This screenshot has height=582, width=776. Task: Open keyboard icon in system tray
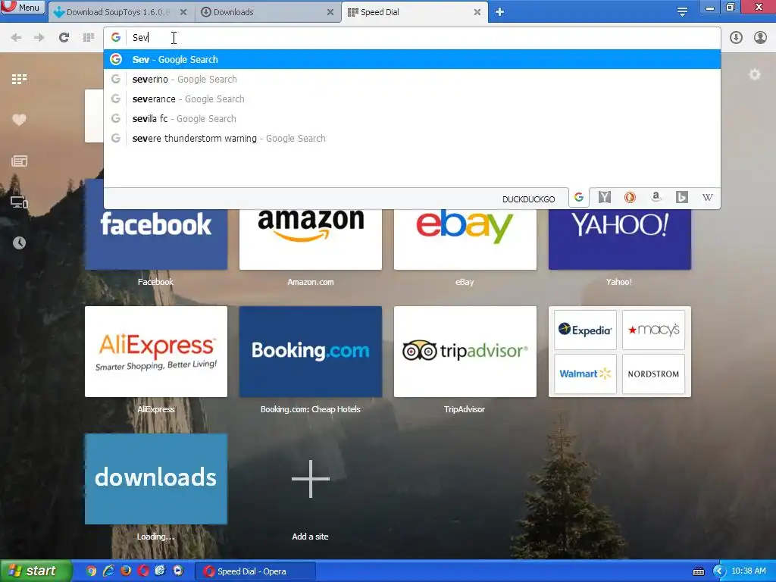click(698, 571)
